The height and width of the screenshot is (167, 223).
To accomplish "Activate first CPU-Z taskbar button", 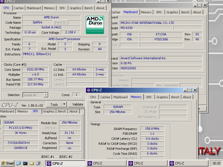I will (x=66, y=163).
